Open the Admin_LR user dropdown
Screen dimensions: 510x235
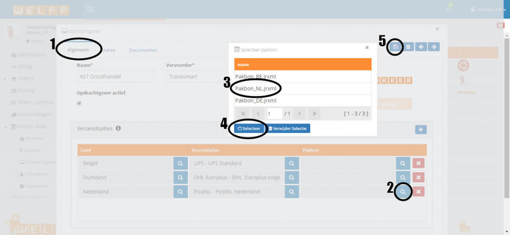pos(487,9)
